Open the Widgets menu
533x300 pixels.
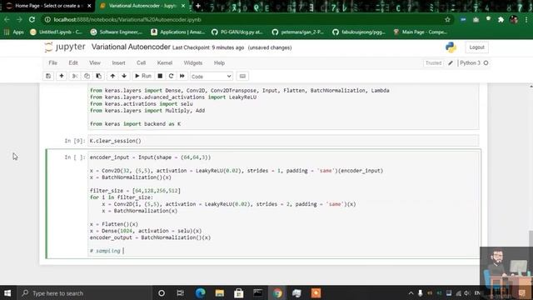[192, 63]
